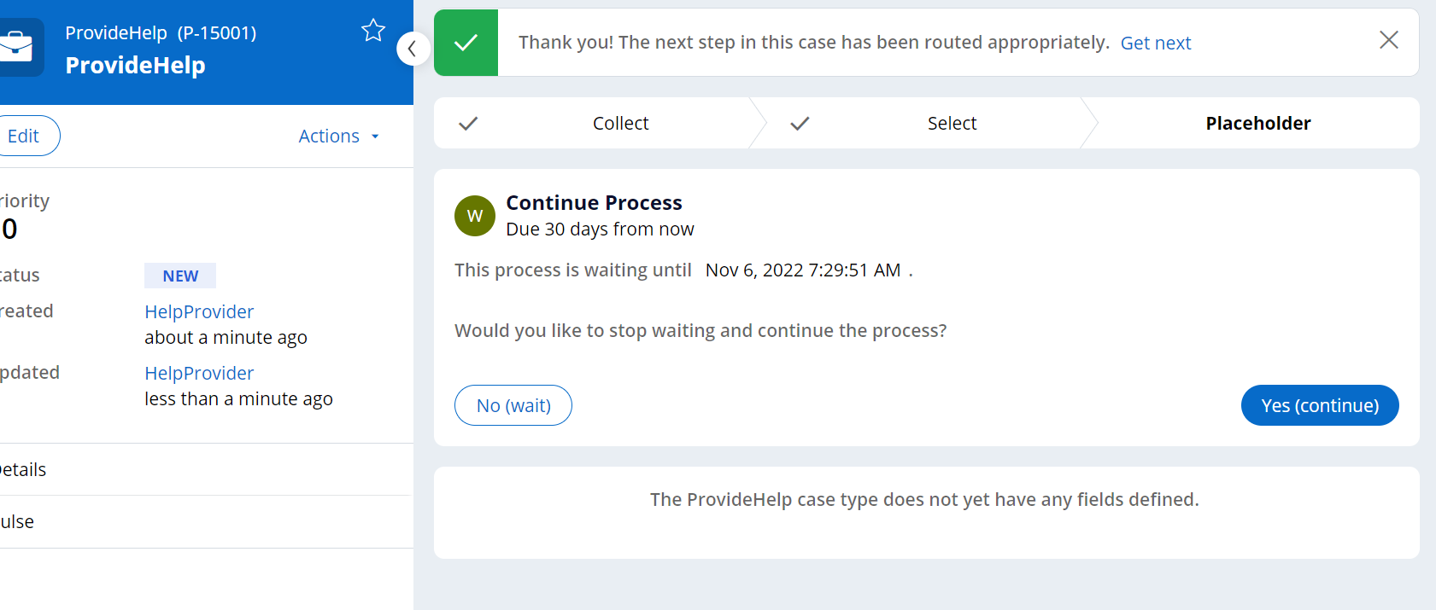The height and width of the screenshot is (610, 1436).
Task: Dismiss the confirmation banner
Action: coord(1388,40)
